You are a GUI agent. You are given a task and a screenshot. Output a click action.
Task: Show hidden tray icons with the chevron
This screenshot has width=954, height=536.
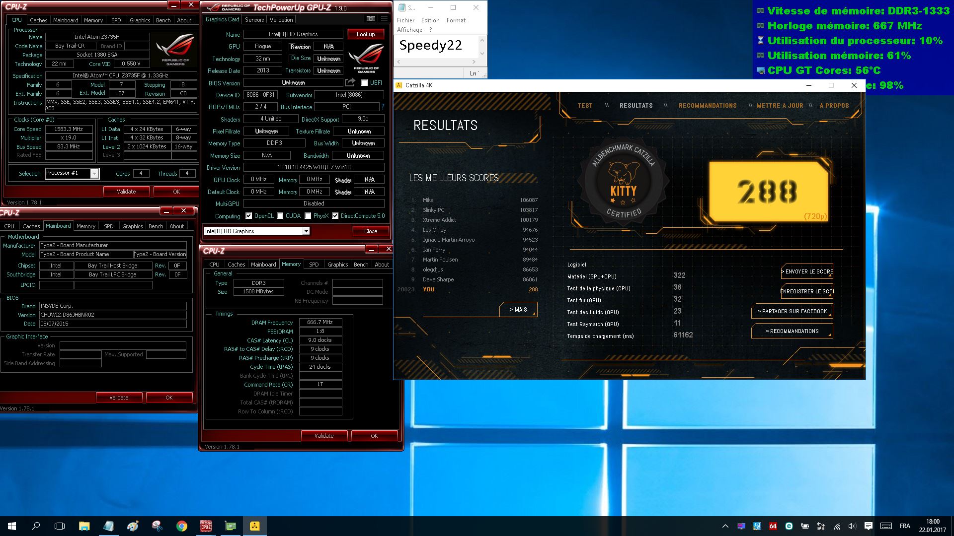(x=725, y=526)
